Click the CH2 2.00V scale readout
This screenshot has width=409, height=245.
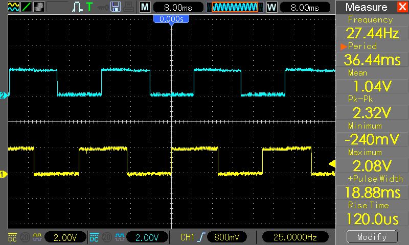[147, 237]
